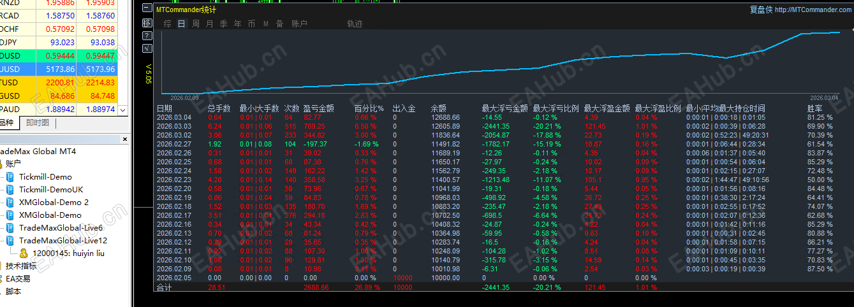Viewport: 854px width, 307px height.
Task: Click the server icon beside TradeMaxGlobal-Live12
Action: [10, 240]
